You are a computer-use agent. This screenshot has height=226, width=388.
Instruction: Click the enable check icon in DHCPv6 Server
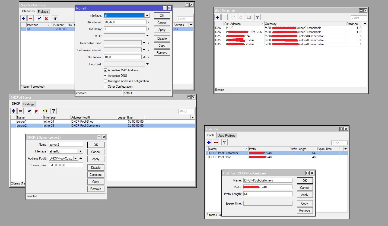29,111
